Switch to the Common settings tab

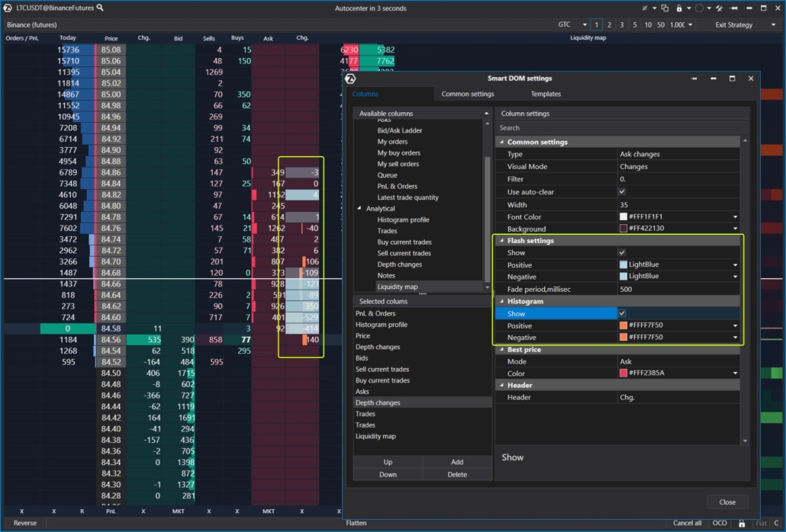point(468,93)
